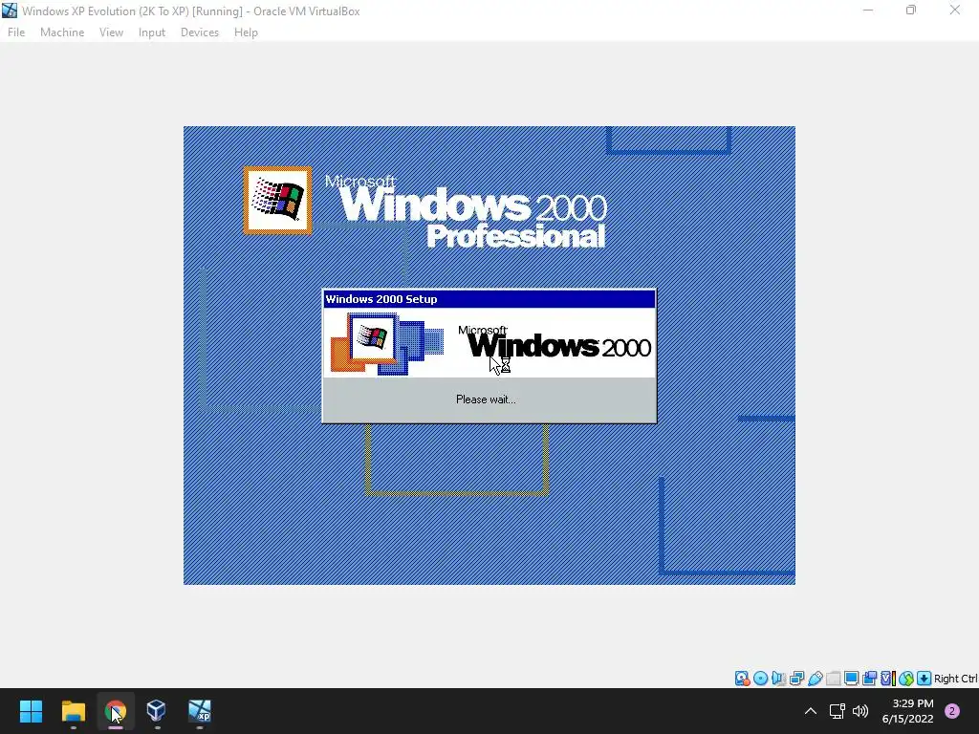Click the audio status icon
This screenshot has width=979, height=734.
pyautogui.click(x=778, y=679)
